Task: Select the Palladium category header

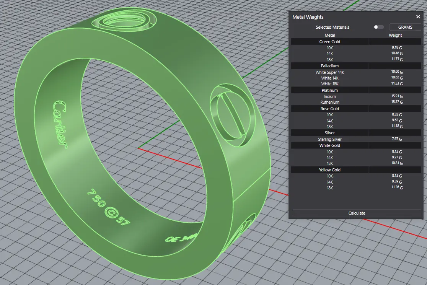Action: pos(356,66)
